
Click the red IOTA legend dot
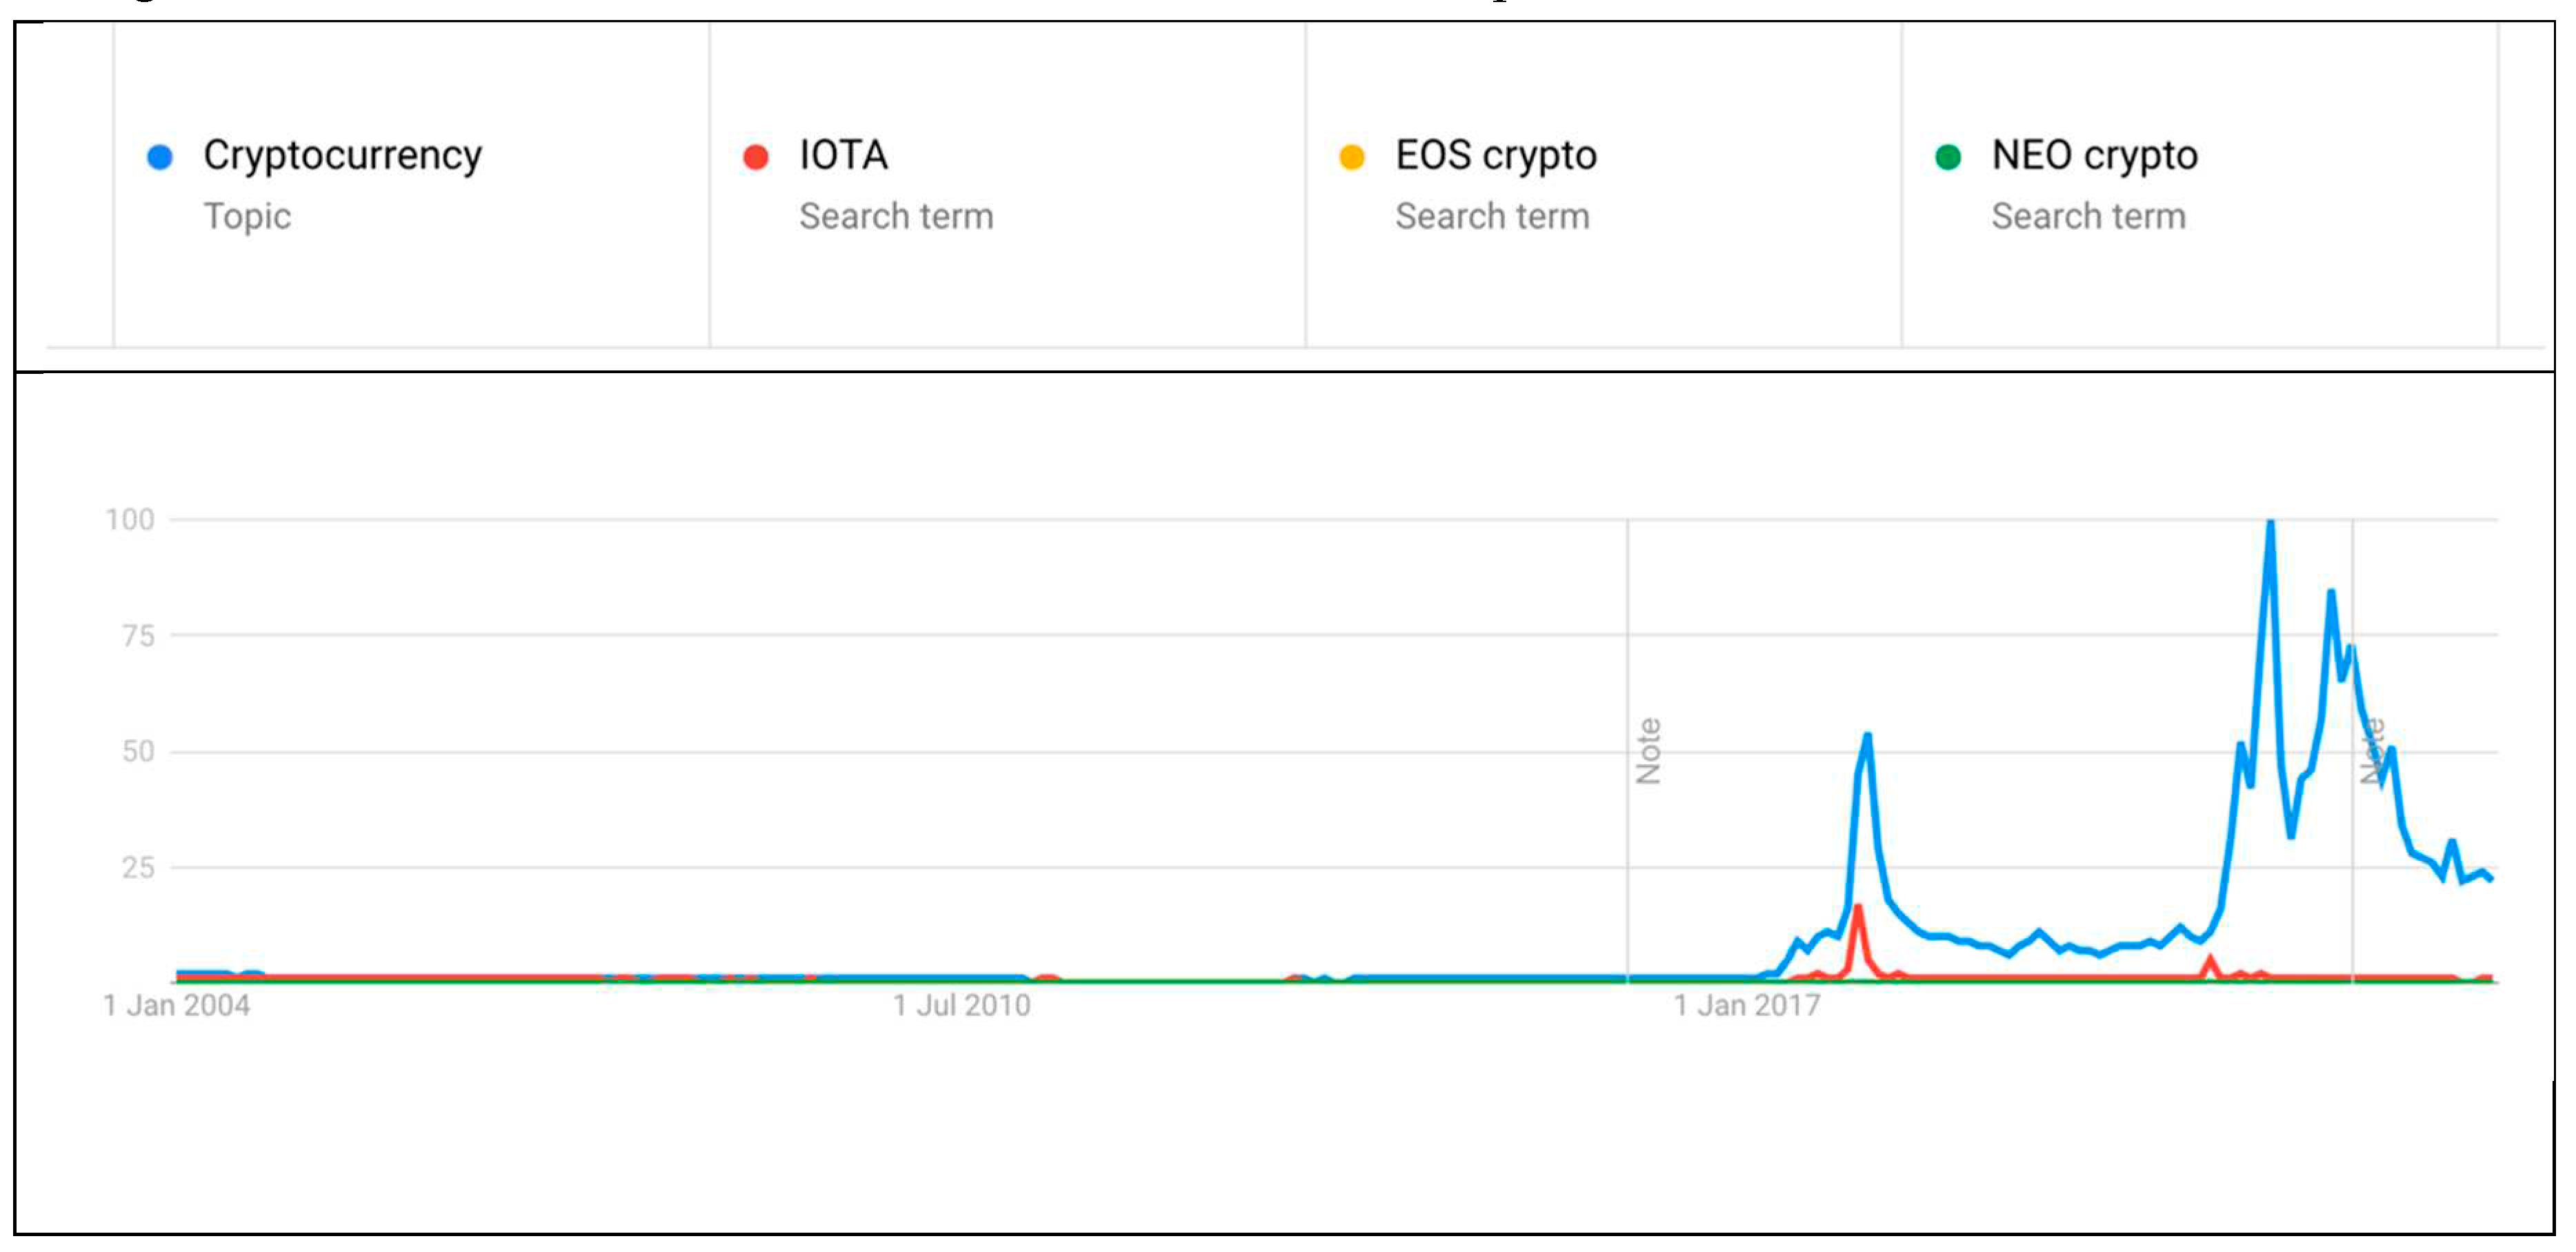756,157
